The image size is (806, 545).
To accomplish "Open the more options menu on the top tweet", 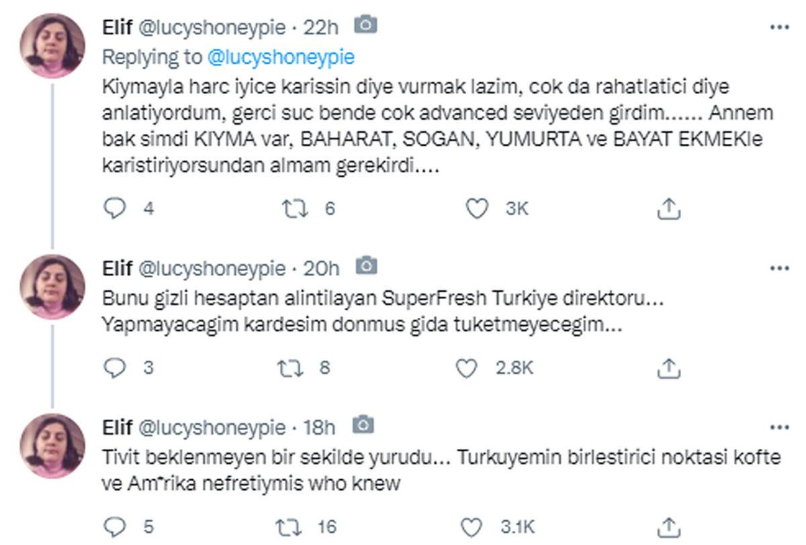I will click(780, 28).
